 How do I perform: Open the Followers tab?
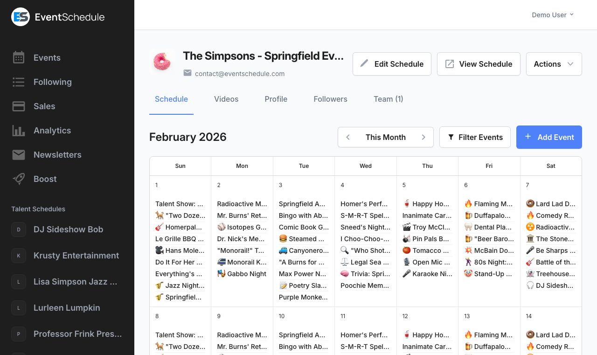tap(330, 99)
